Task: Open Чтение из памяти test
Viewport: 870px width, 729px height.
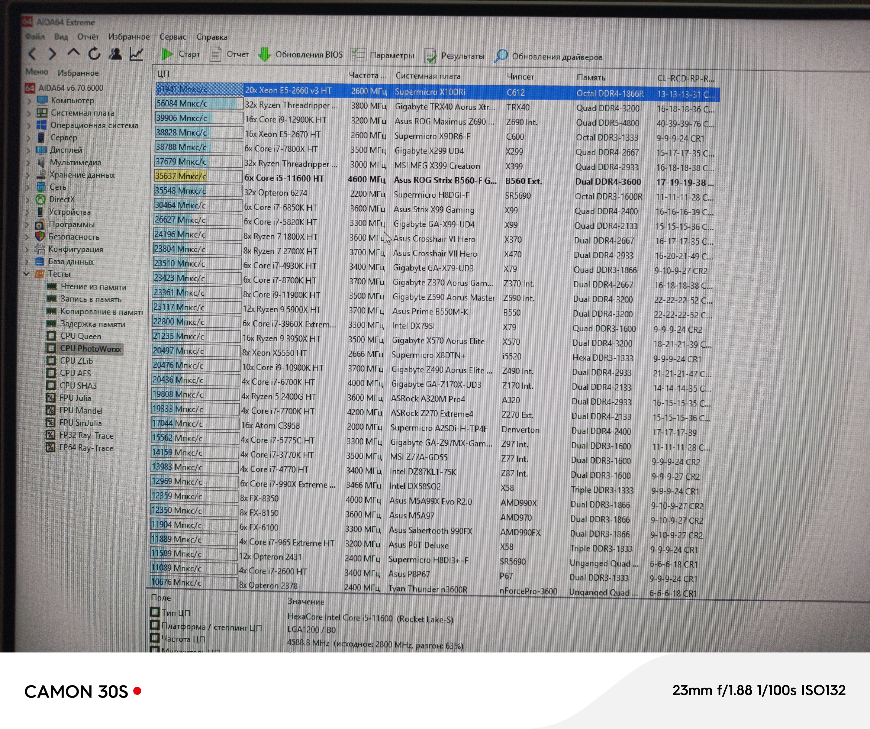Action: [86, 286]
